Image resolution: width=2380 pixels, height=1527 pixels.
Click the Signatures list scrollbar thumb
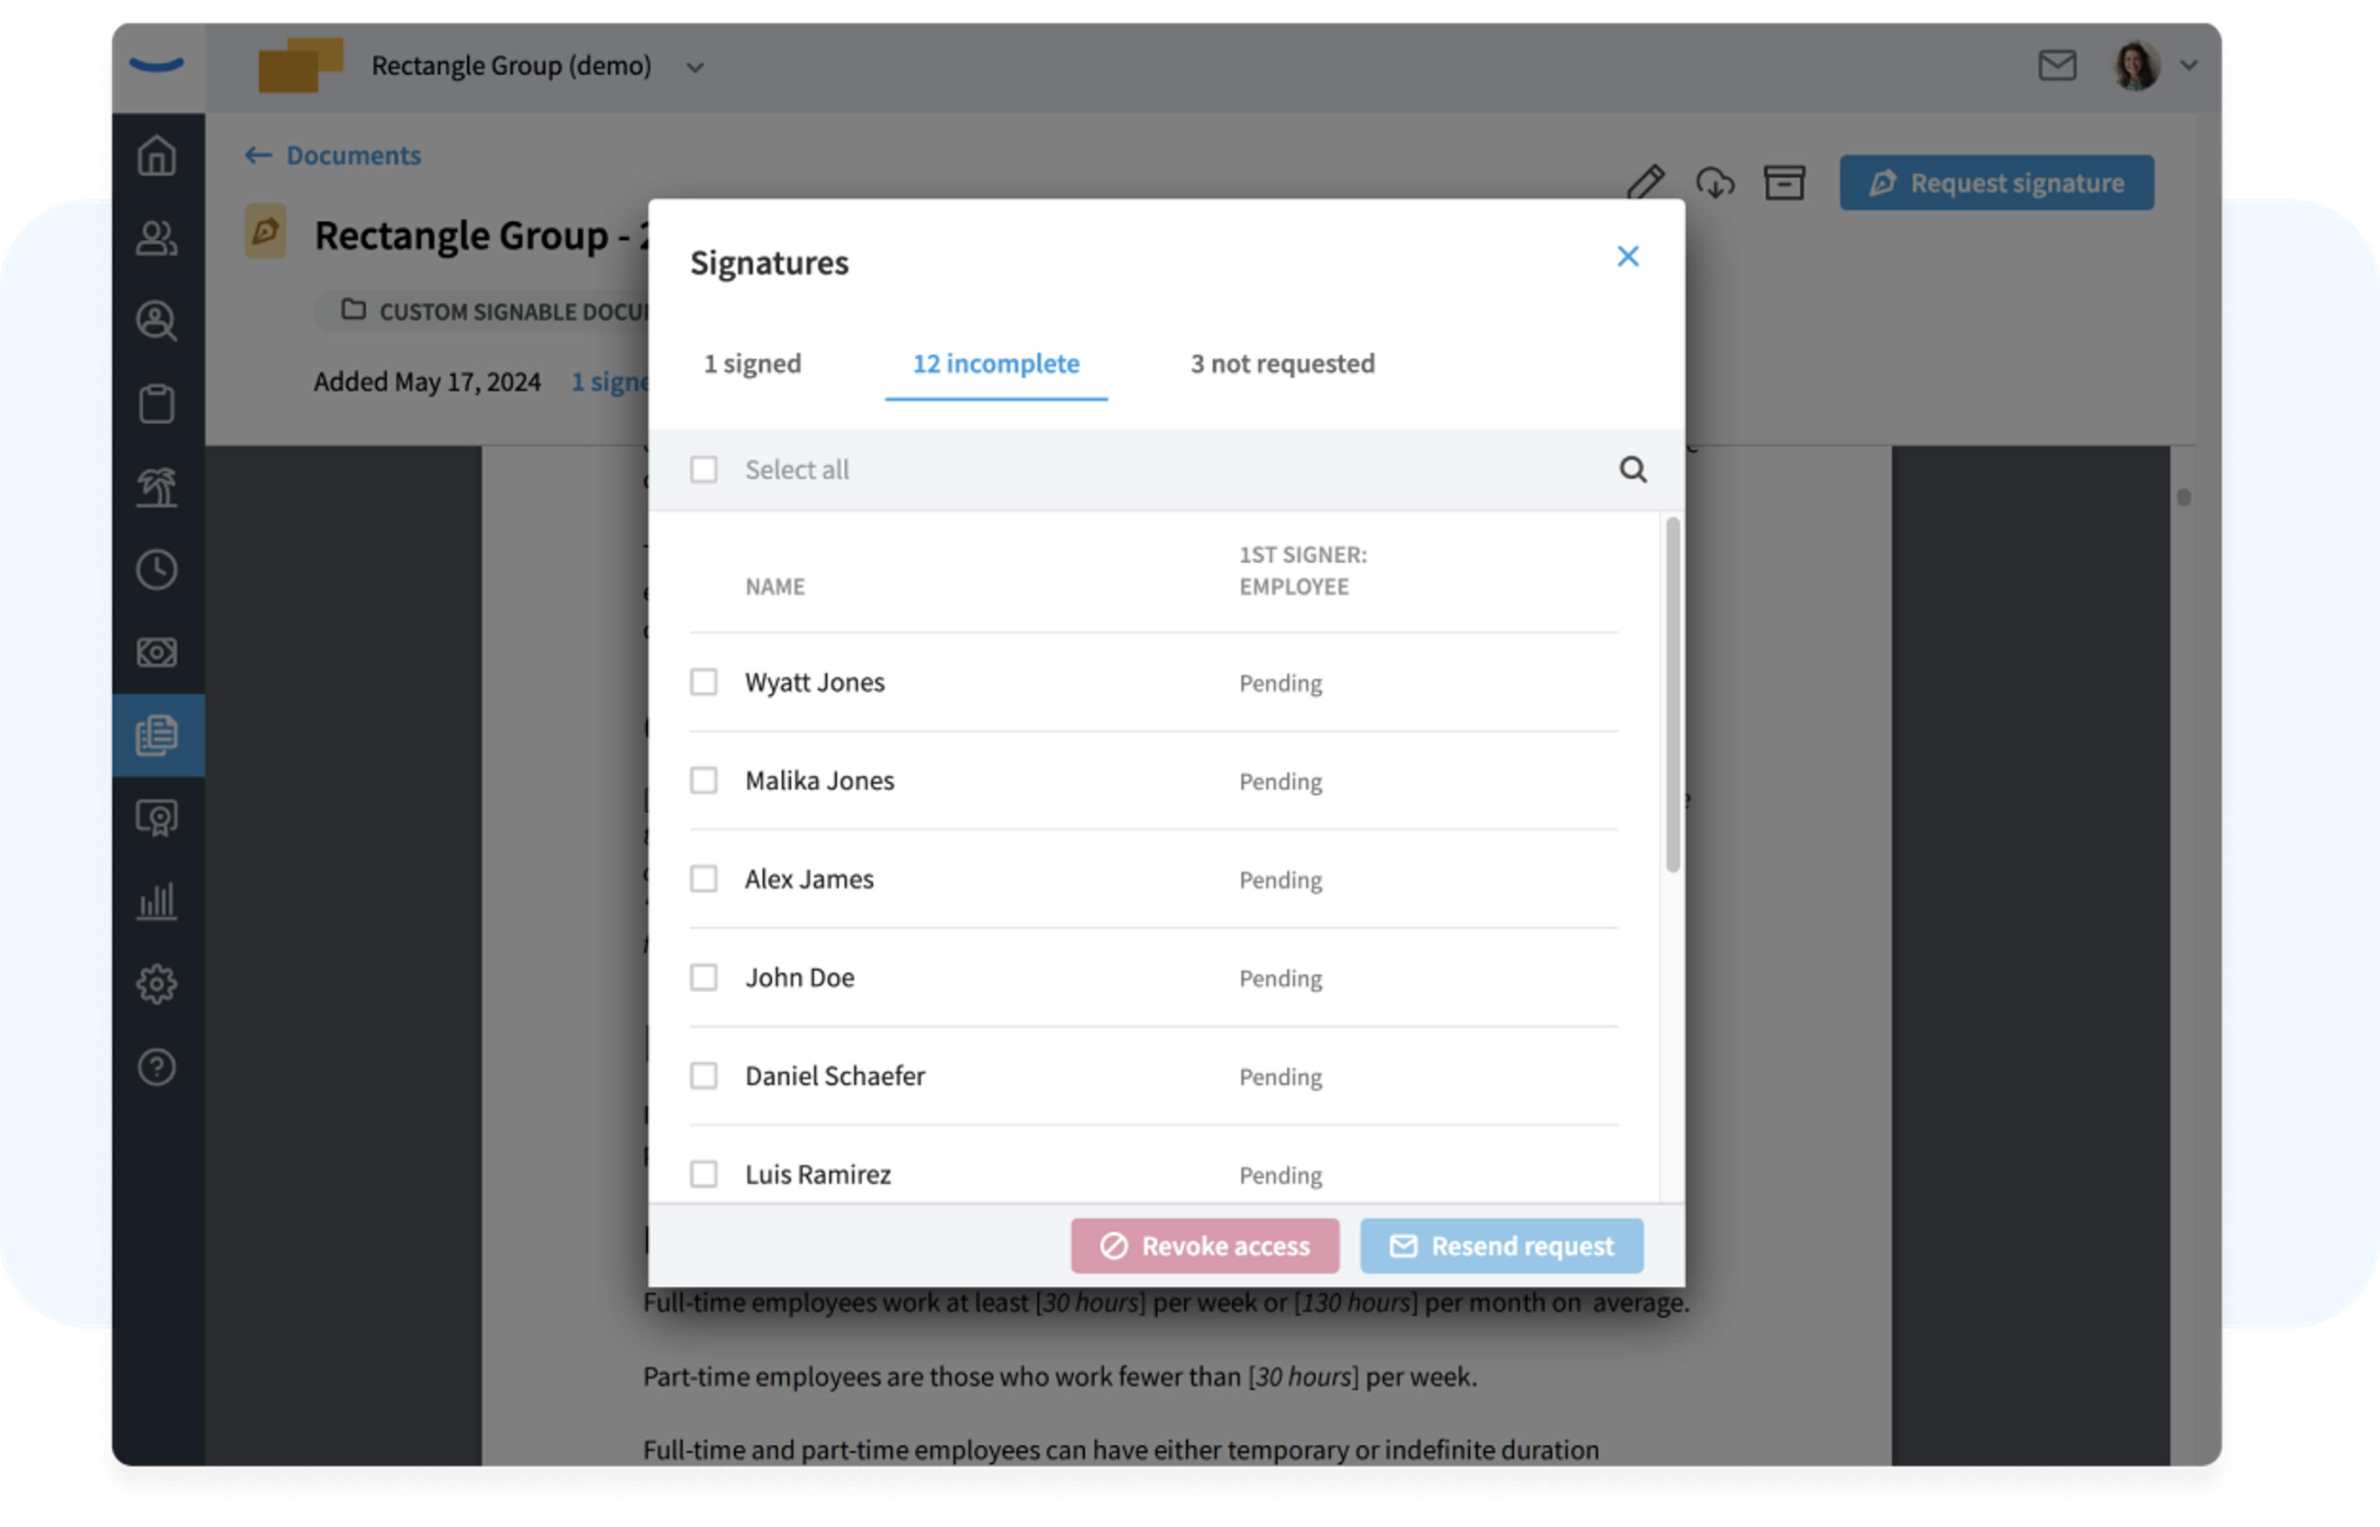pyautogui.click(x=1673, y=694)
